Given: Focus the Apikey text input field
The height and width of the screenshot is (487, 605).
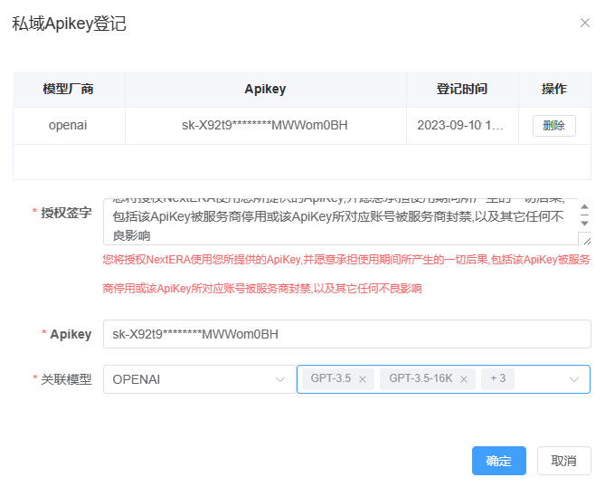Looking at the screenshot, I should pos(346,334).
